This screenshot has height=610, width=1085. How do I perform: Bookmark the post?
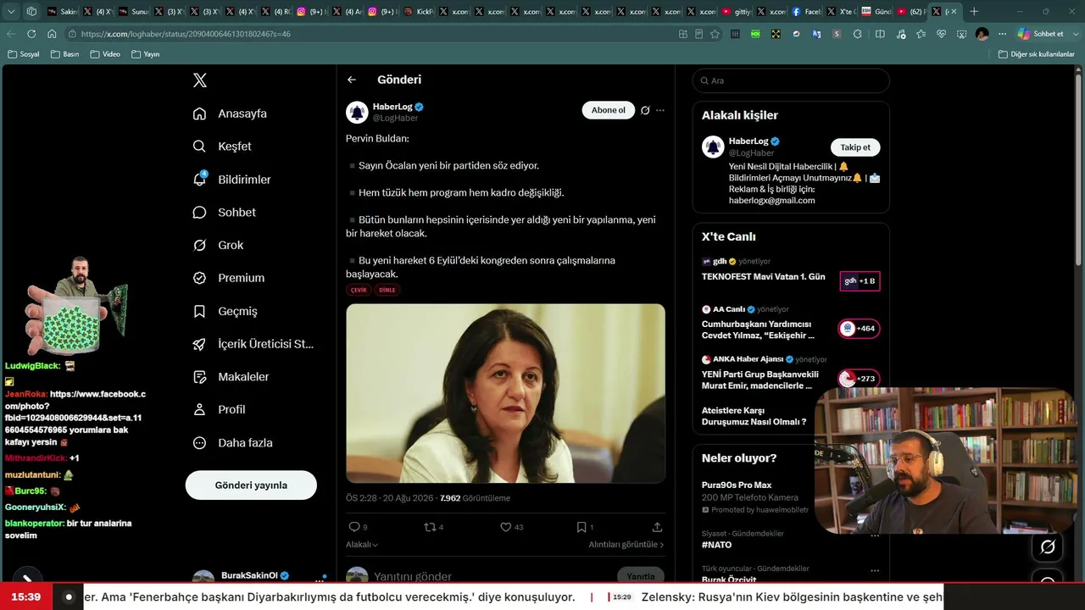(x=581, y=527)
